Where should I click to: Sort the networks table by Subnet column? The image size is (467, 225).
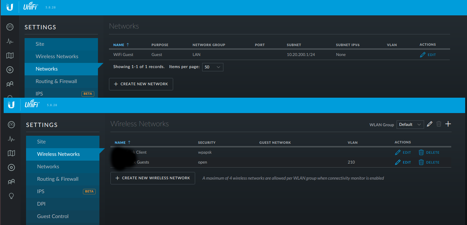[293, 45]
